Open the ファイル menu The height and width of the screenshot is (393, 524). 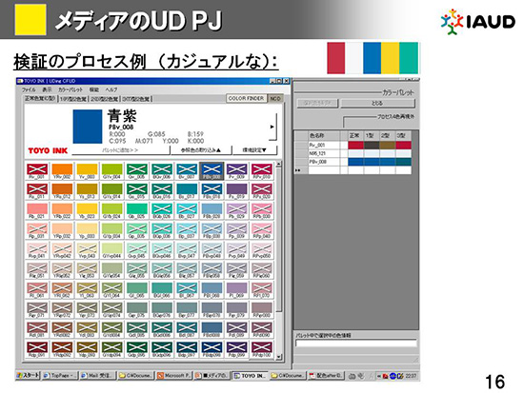(29, 89)
